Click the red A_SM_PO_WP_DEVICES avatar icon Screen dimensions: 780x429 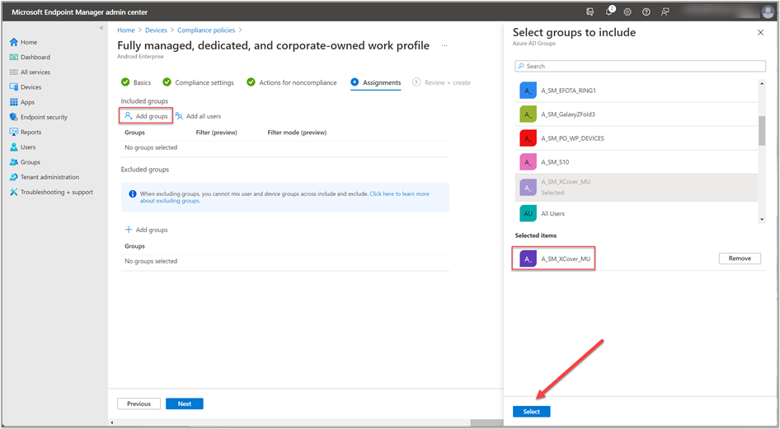528,138
